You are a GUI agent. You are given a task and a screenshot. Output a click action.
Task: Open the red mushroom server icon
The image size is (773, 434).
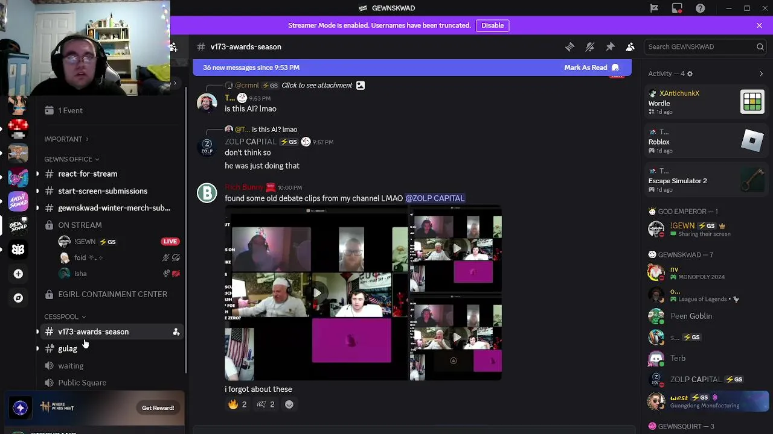(x=18, y=129)
